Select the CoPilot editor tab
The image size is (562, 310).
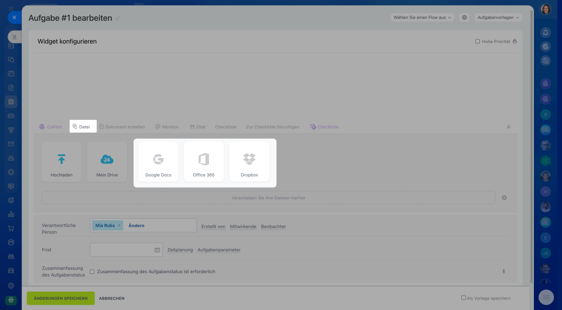50,127
